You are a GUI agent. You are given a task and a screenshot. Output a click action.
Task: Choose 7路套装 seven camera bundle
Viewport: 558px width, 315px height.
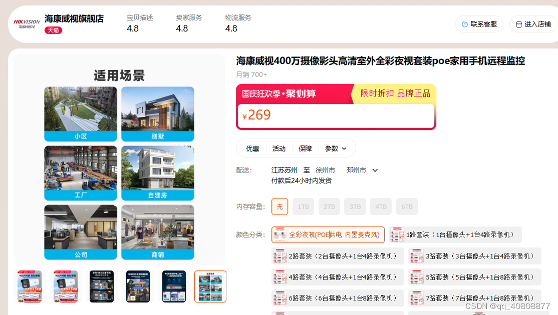click(x=475, y=298)
